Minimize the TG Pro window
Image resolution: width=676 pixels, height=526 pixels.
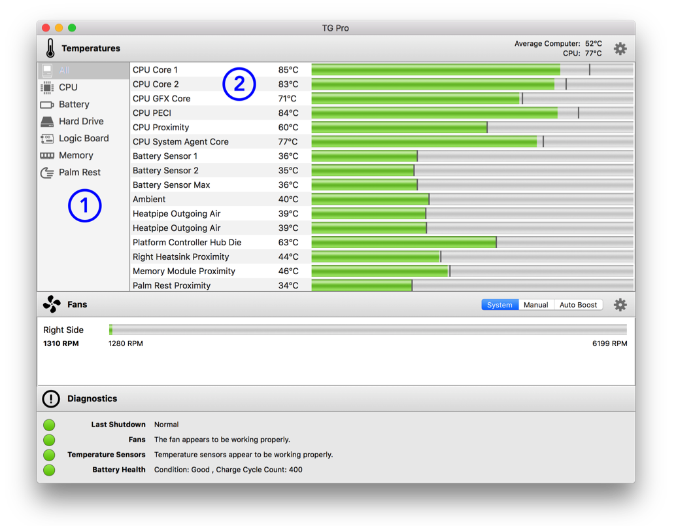point(59,27)
